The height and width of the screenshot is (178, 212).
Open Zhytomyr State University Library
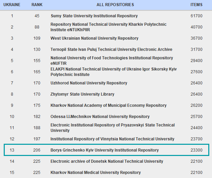[82, 94]
